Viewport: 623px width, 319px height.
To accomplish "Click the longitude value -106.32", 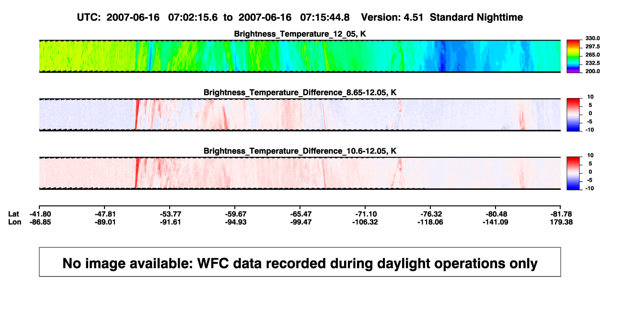I will (x=365, y=222).
